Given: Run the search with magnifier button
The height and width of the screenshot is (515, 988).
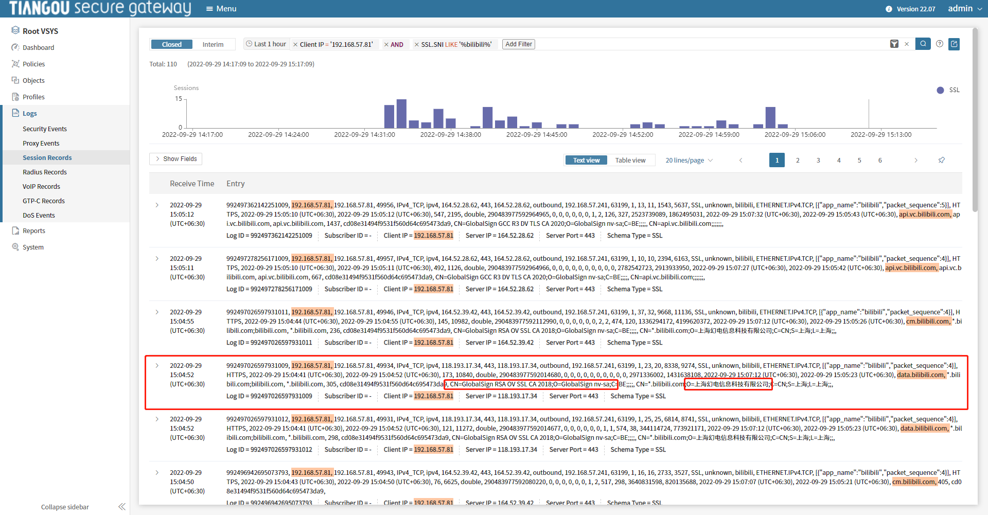Looking at the screenshot, I should coord(923,44).
